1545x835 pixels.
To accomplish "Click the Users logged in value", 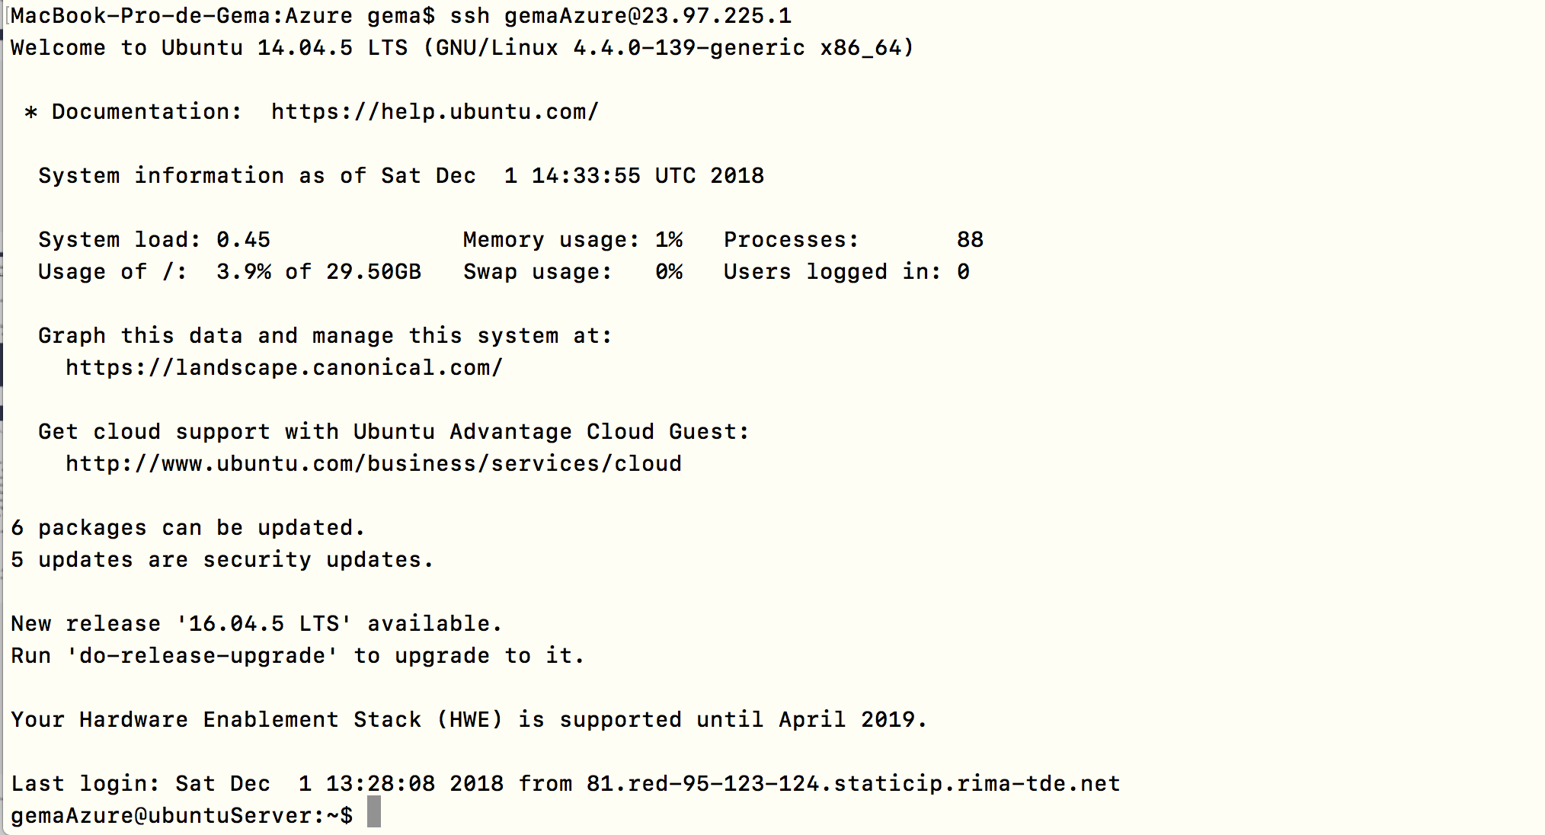I will tap(963, 272).
